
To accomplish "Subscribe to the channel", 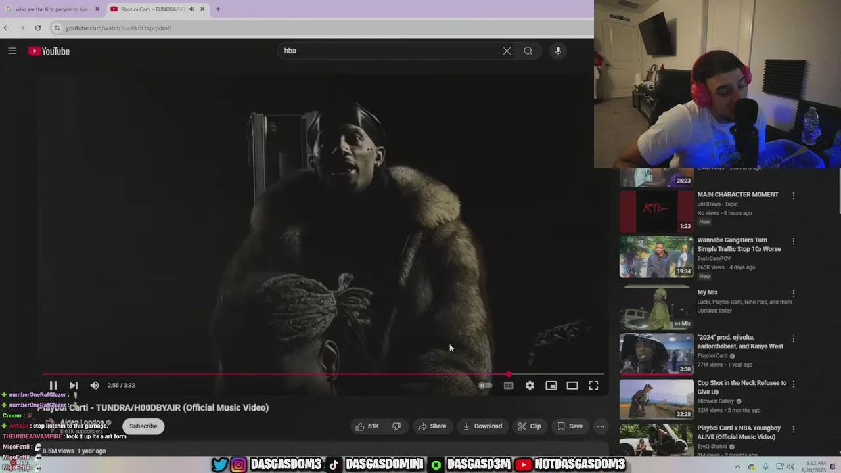I will point(143,426).
